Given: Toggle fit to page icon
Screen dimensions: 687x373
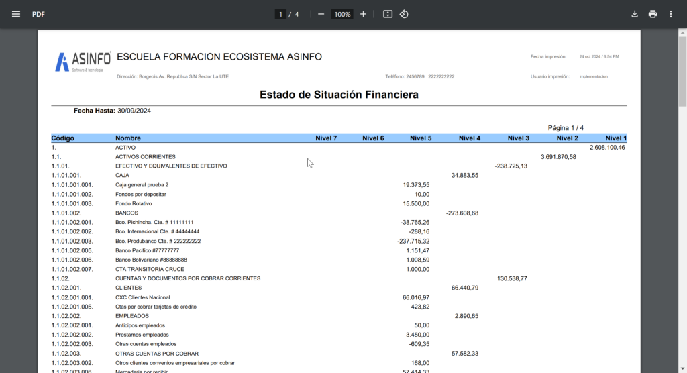Looking at the screenshot, I should click(388, 15).
